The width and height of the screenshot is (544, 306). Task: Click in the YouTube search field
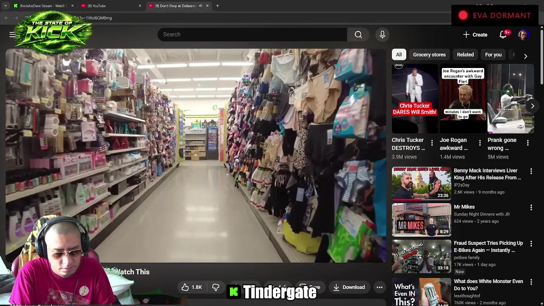pyautogui.click(x=252, y=34)
